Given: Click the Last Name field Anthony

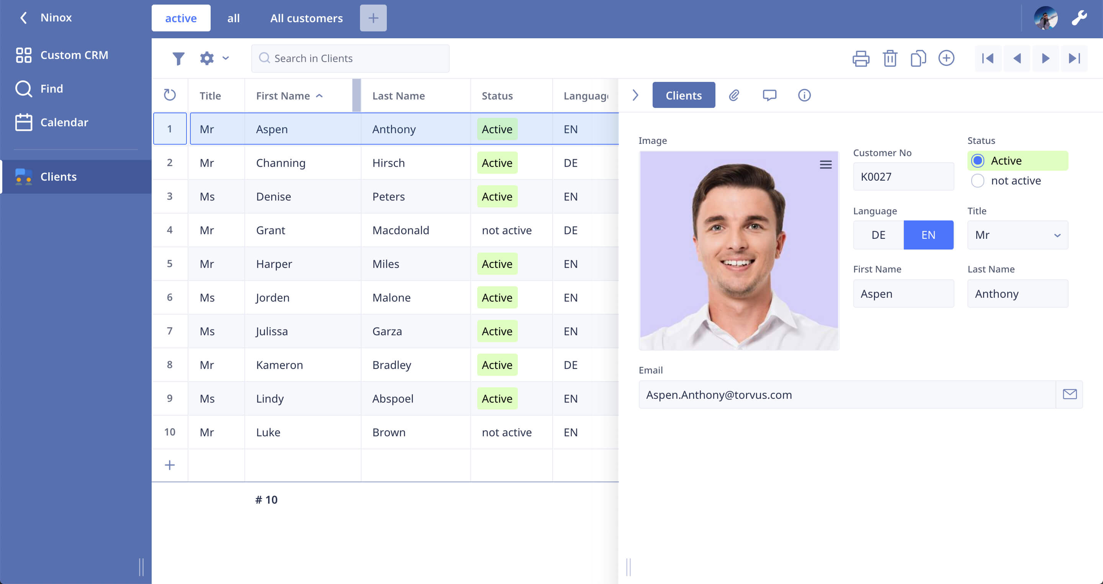Looking at the screenshot, I should coord(1017,294).
